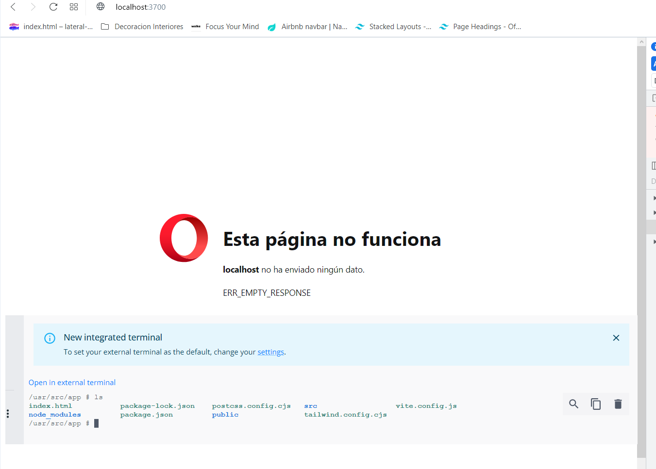Reload the localhost:3700 page
This screenshot has height=469, width=656.
pos(53,7)
